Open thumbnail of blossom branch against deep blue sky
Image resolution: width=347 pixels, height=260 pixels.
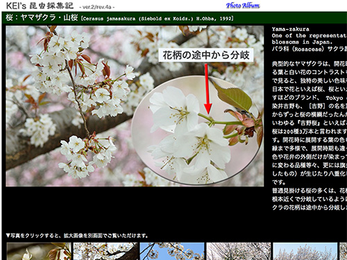(172, 251)
